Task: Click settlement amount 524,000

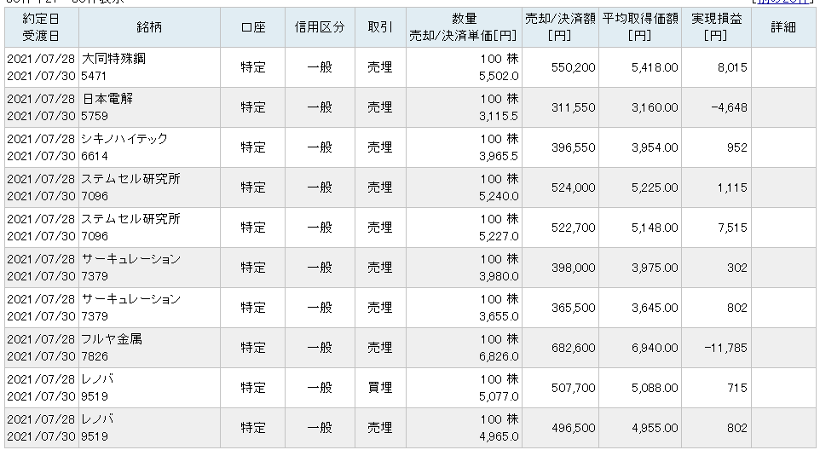Action: point(573,187)
